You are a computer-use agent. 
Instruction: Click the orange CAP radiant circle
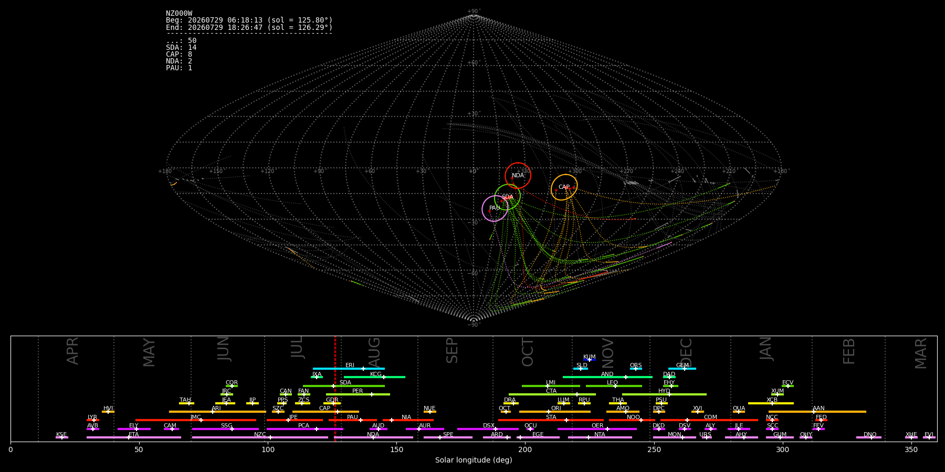click(x=564, y=187)
